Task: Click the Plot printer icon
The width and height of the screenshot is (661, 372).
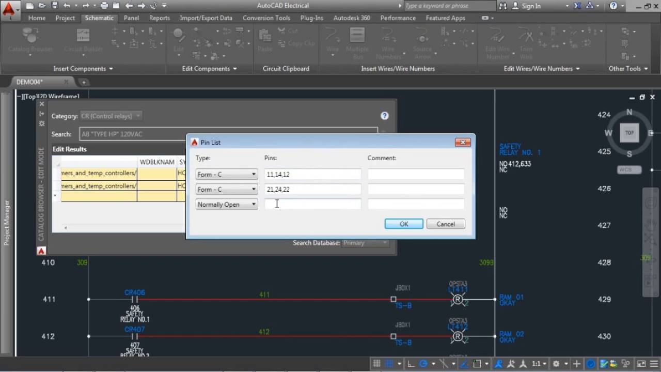Action: coord(104,6)
